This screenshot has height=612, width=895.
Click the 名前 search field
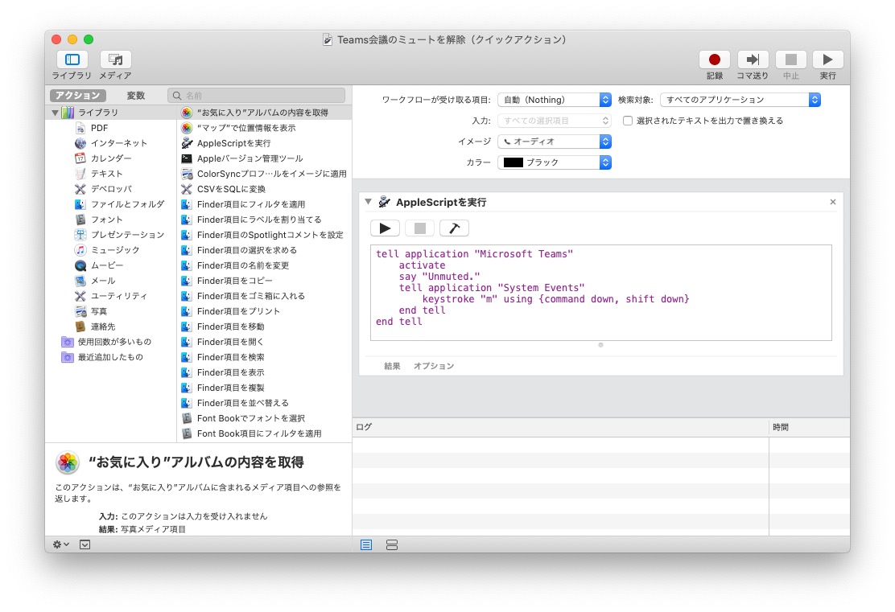tap(256, 95)
